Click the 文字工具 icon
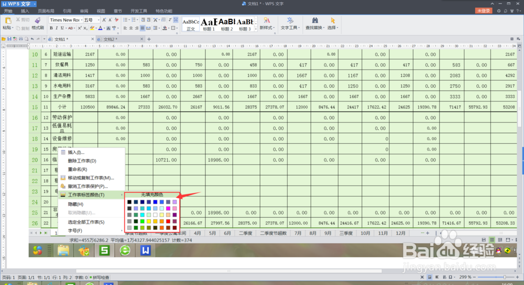Screen dimensions: 524x285 click(x=290, y=21)
